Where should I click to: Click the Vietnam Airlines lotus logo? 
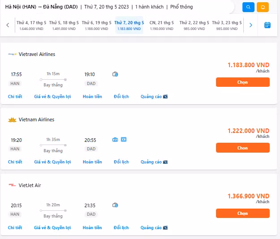13,120
